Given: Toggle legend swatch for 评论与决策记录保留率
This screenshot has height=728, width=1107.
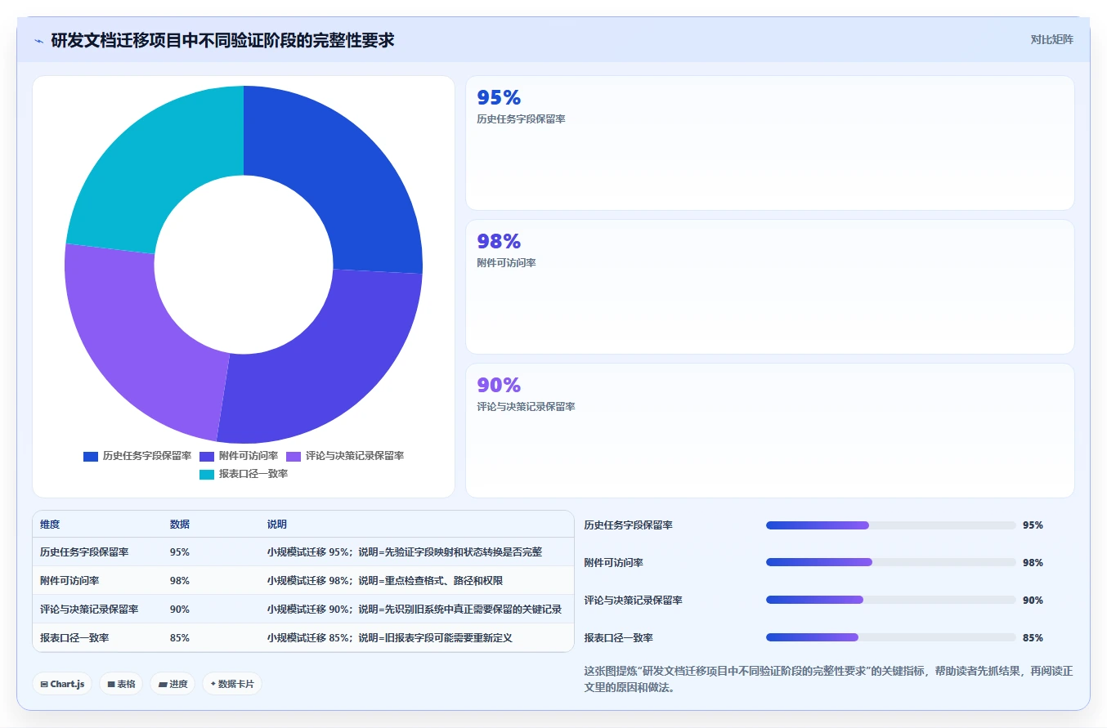Looking at the screenshot, I should (294, 456).
